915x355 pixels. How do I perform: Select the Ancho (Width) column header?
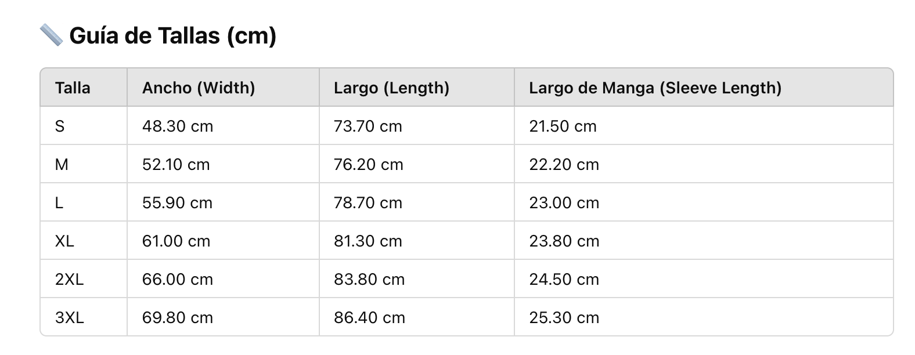(x=199, y=88)
